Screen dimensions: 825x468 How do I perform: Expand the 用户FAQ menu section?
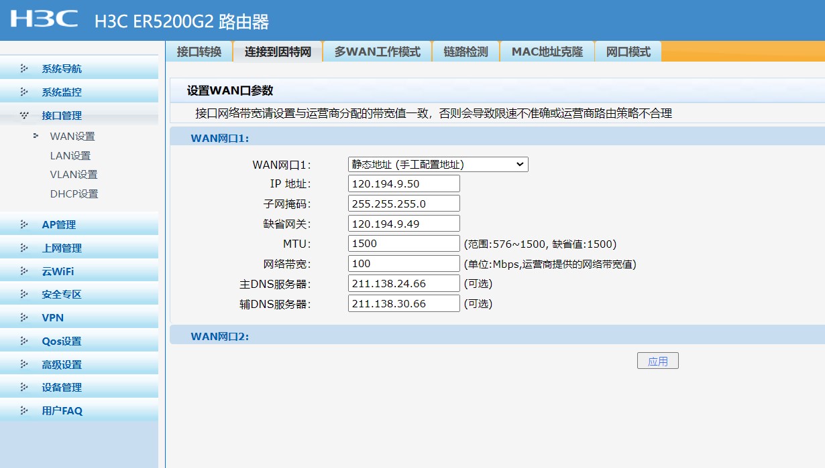(x=79, y=411)
